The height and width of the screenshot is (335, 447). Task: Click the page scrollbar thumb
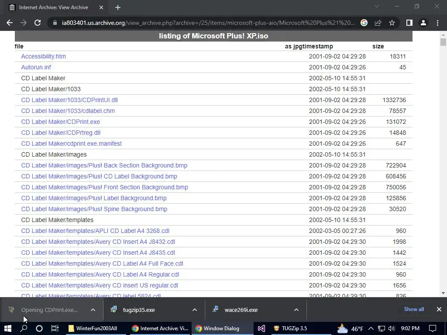point(443,42)
